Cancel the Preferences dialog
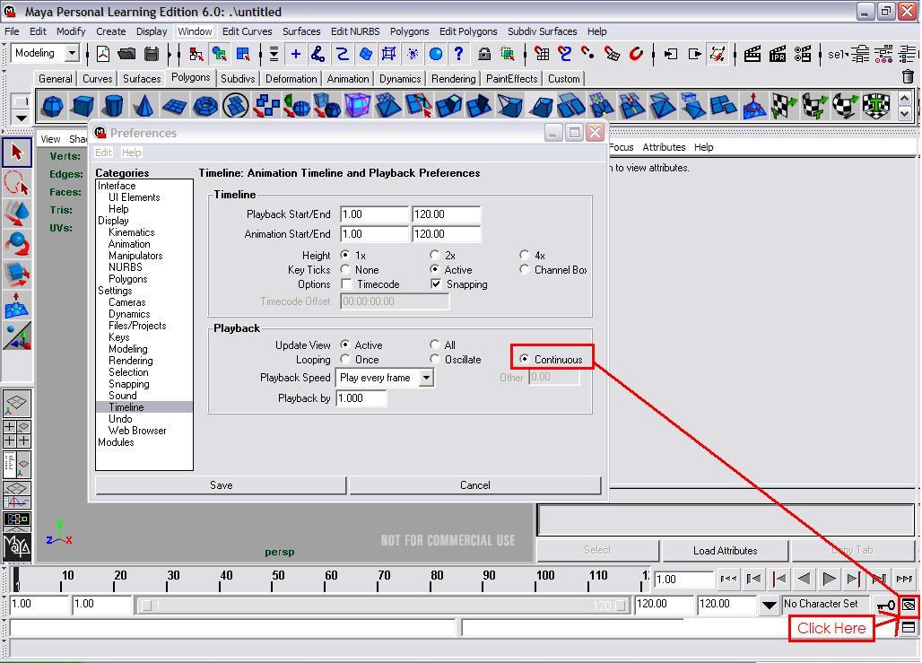Image resolution: width=922 pixels, height=663 pixels. click(475, 485)
